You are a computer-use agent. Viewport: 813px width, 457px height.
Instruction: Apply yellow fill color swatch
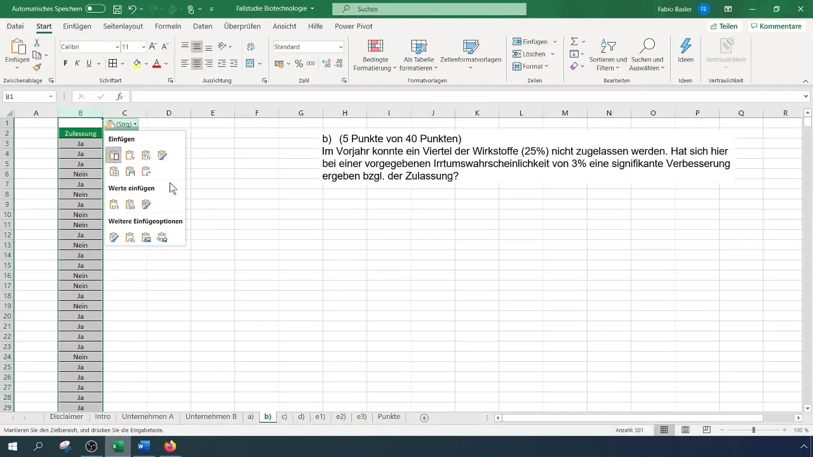pyautogui.click(x=137, y=63)
